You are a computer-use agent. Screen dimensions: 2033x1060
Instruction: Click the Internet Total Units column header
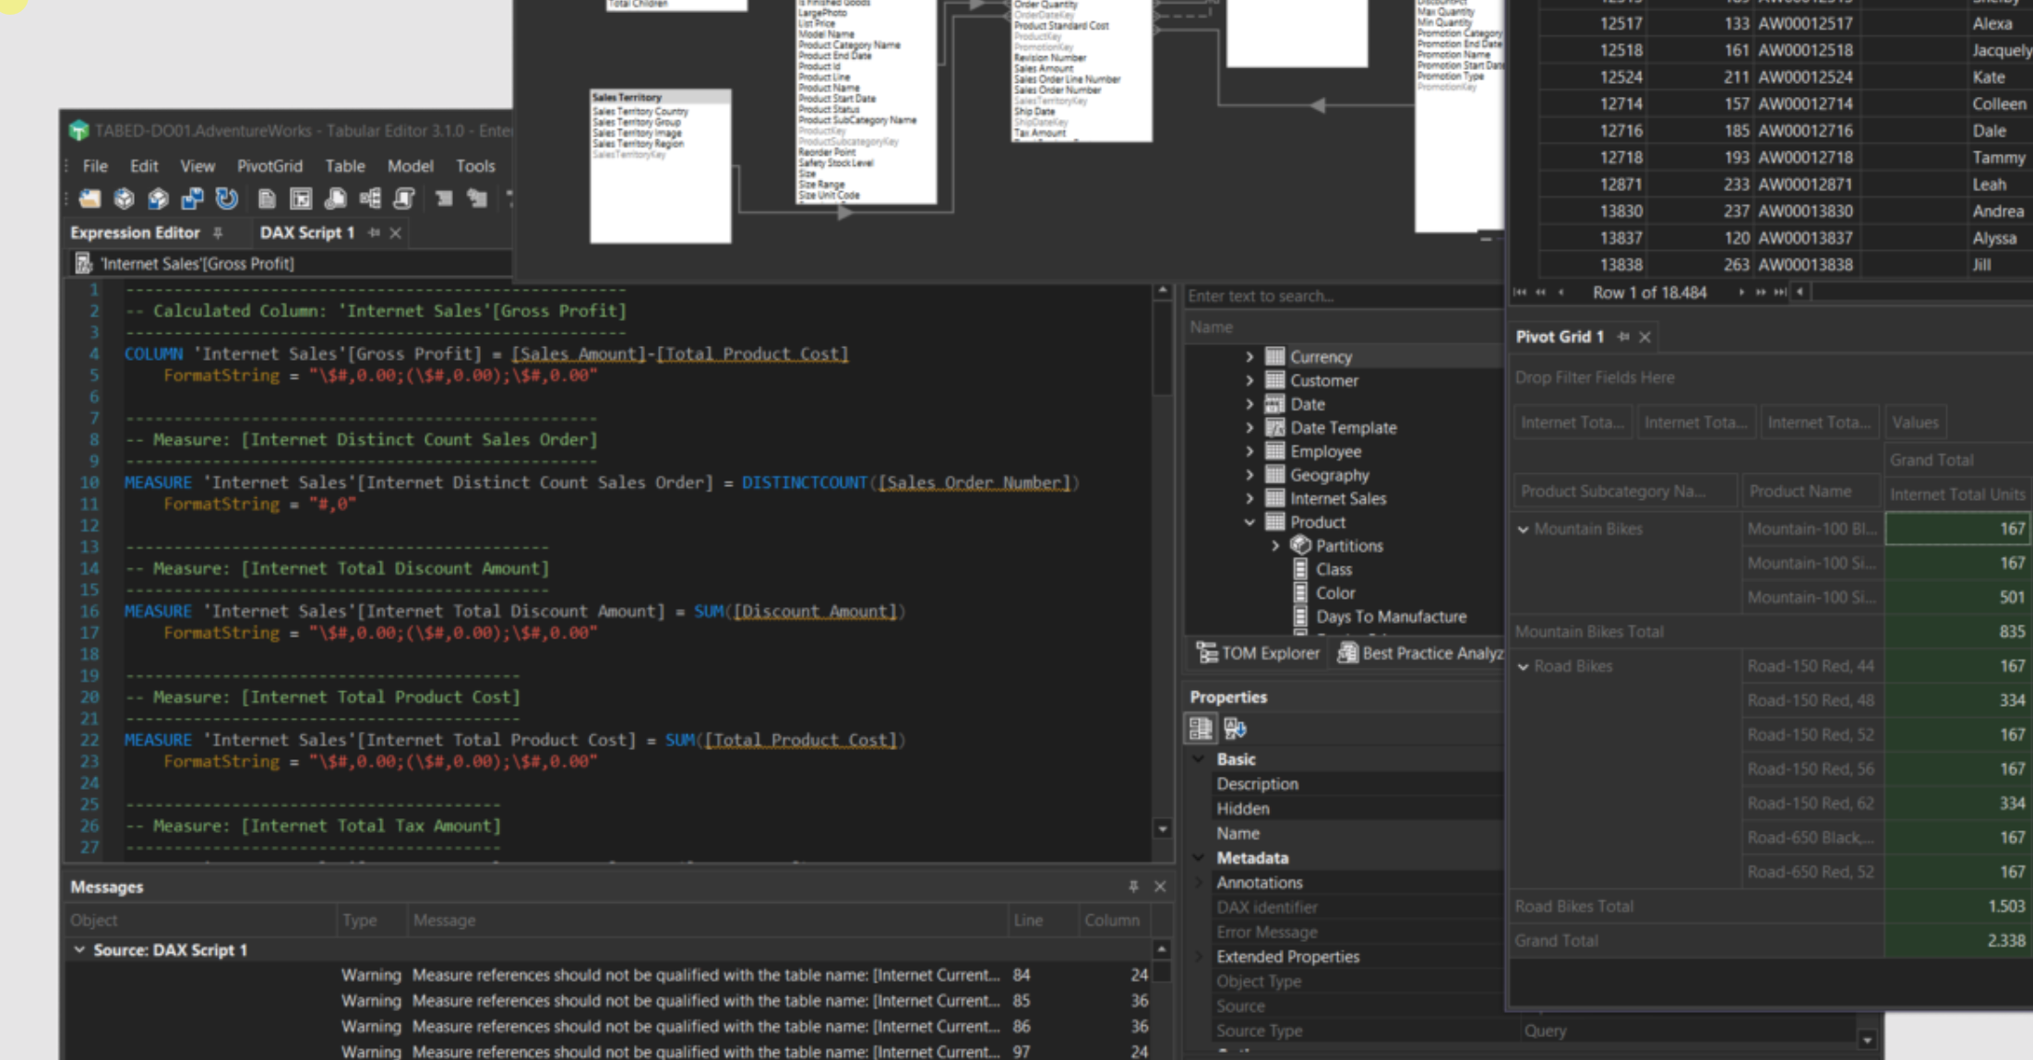1957,494
